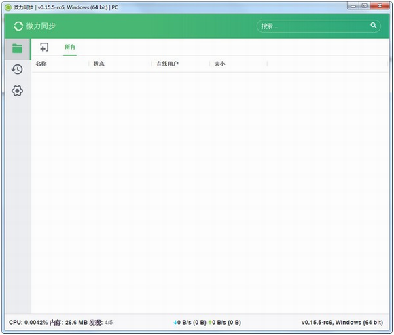Open the settings gear in sidebar
This screenshot has width=394, height=335.
(x=17, y=90)
